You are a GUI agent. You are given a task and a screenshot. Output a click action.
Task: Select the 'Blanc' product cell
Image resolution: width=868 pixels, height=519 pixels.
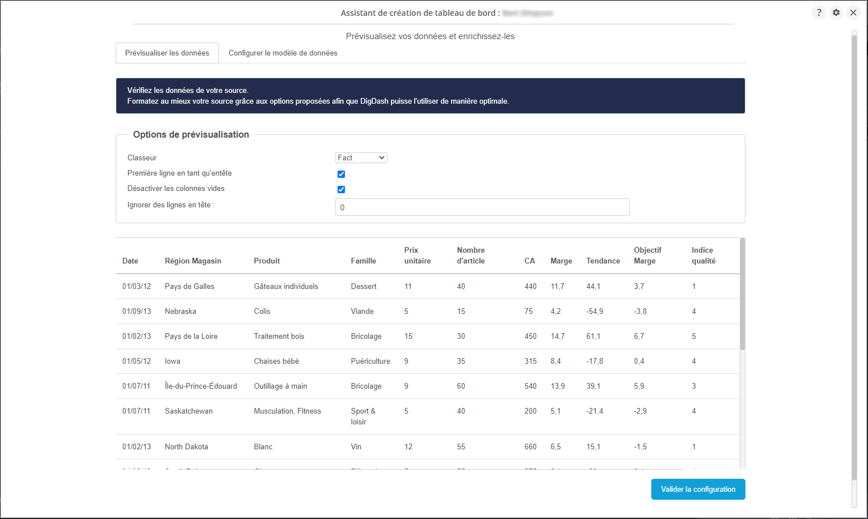(263, 446)
